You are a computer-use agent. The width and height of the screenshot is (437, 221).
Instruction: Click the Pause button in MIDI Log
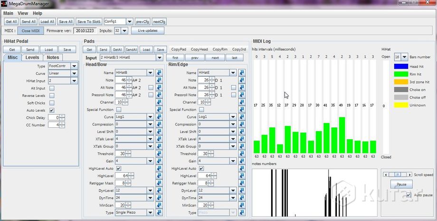click(401, 184)
